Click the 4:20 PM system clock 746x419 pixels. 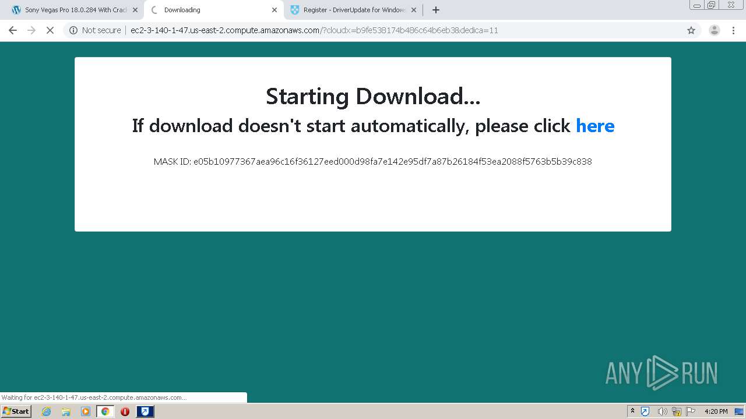(716, 411)
